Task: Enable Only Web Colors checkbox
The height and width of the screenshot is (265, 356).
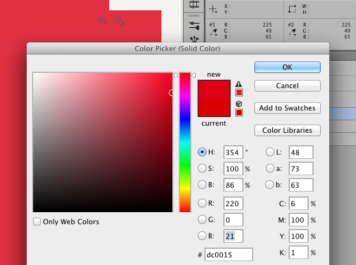Action: 37,221
